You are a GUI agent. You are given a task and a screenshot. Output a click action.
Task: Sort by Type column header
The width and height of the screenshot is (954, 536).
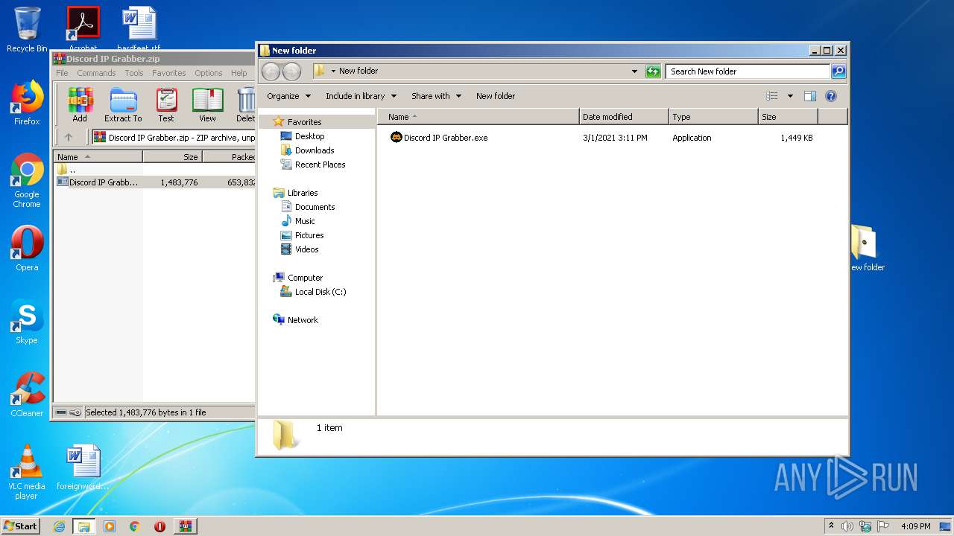click(713, 117)
